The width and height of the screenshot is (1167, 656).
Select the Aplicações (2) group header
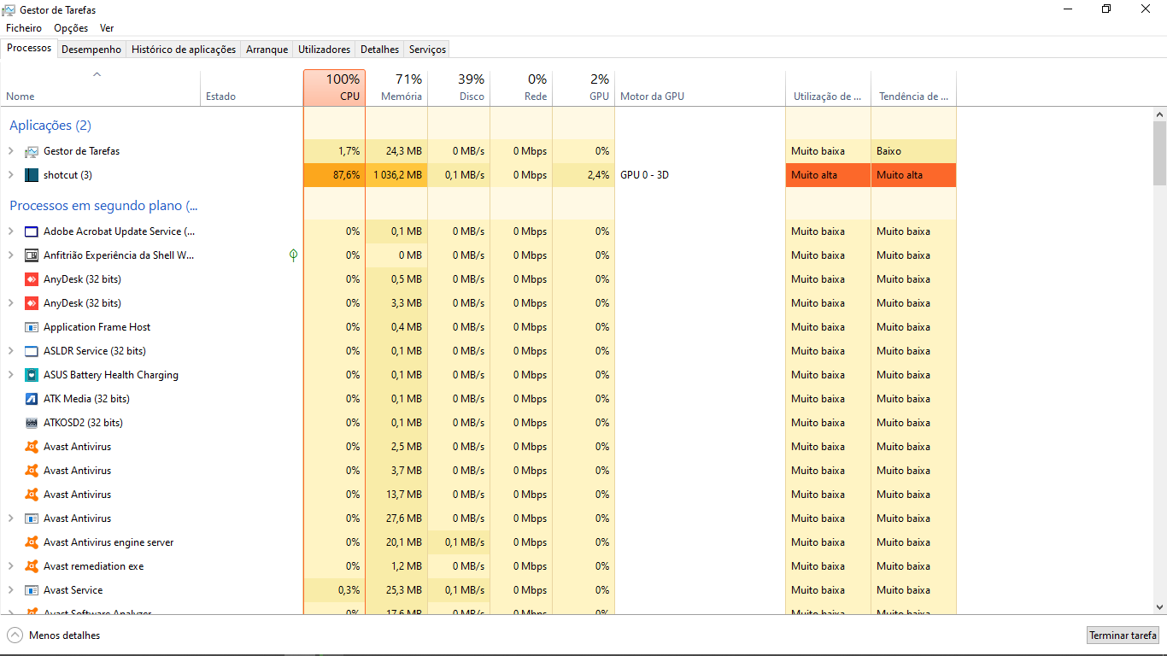(50, 126)
